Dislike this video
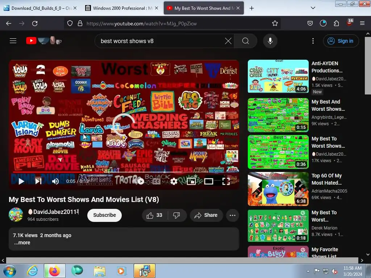371x278 pixels. tap(177, 215)
